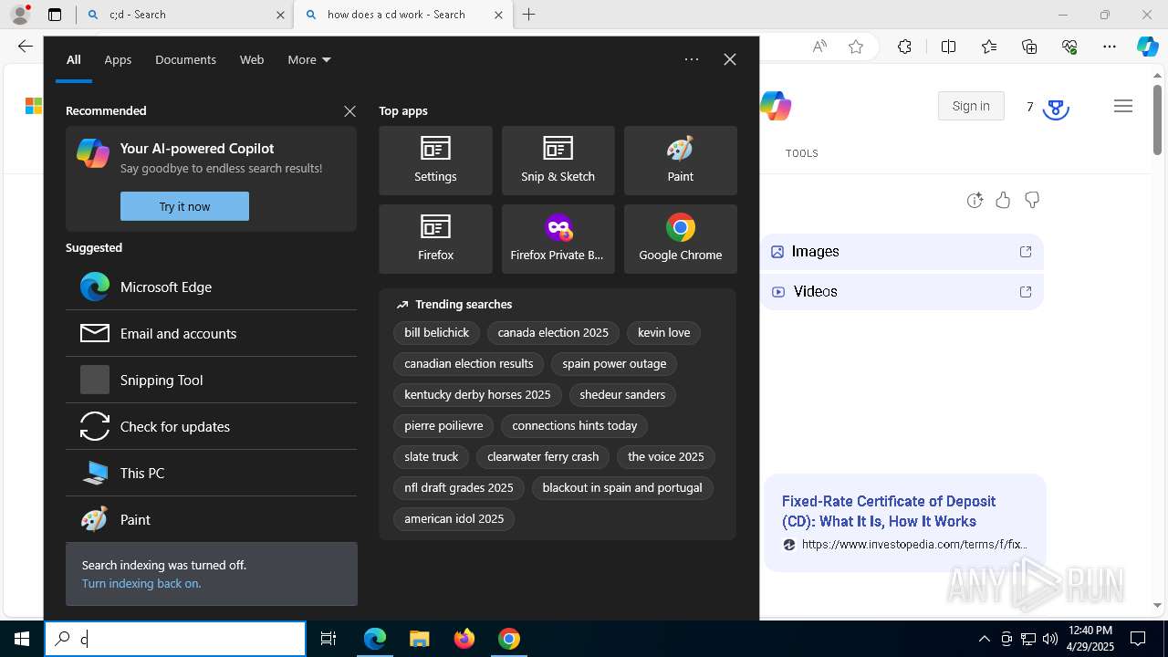The image size is (1168, 657).
Task: Open Email and accounts suggestion
Action: 211,333
